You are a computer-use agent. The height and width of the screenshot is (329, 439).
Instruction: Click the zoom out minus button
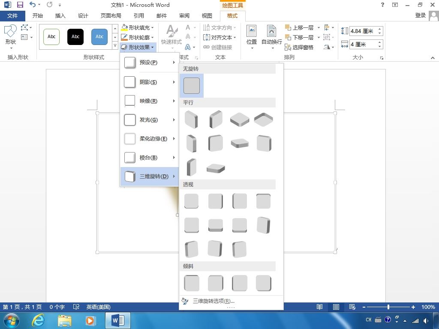click(x=364, y=307)
